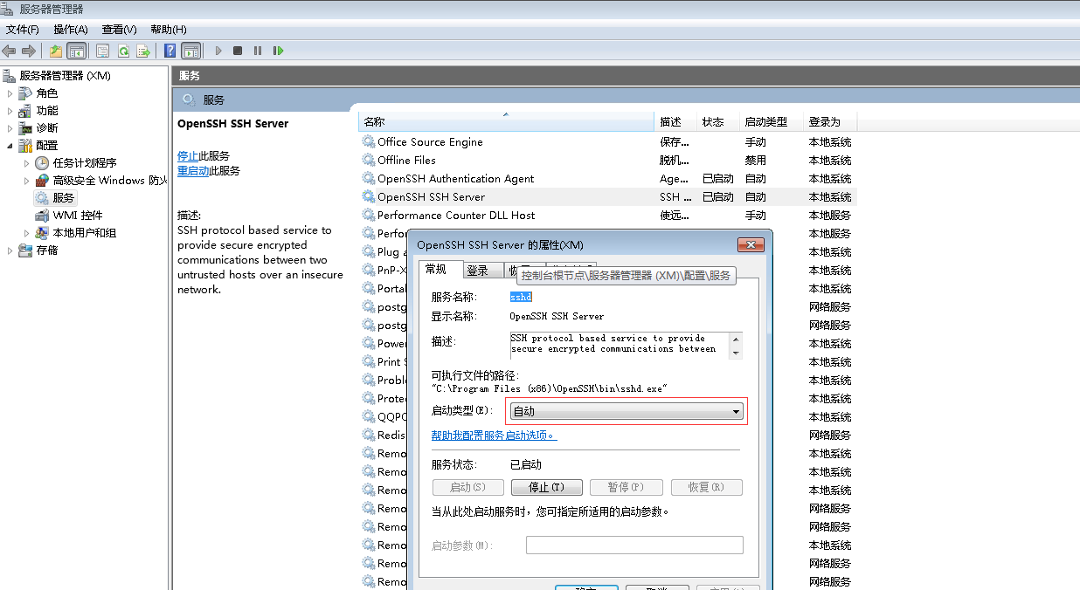1080x590 pixels.
Task: Switch to the 登录 tab in properties dialog
Action: coord(477,271)
